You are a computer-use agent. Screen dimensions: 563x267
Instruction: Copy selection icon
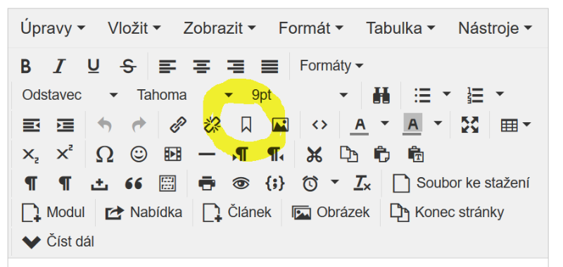[x=348, y=155]
